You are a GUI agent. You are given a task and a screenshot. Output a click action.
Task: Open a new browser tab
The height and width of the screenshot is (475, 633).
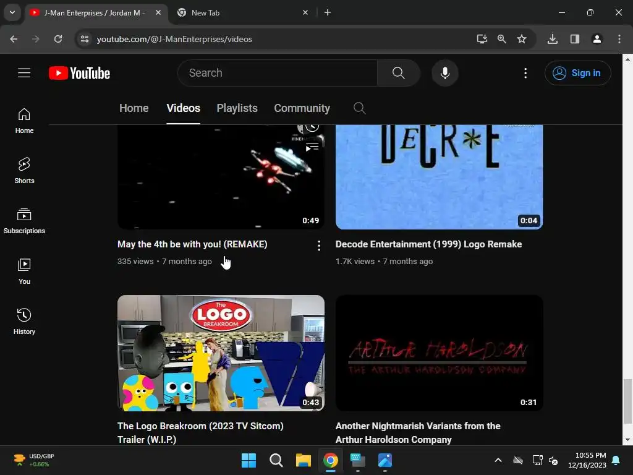click(x=328, y=12)
